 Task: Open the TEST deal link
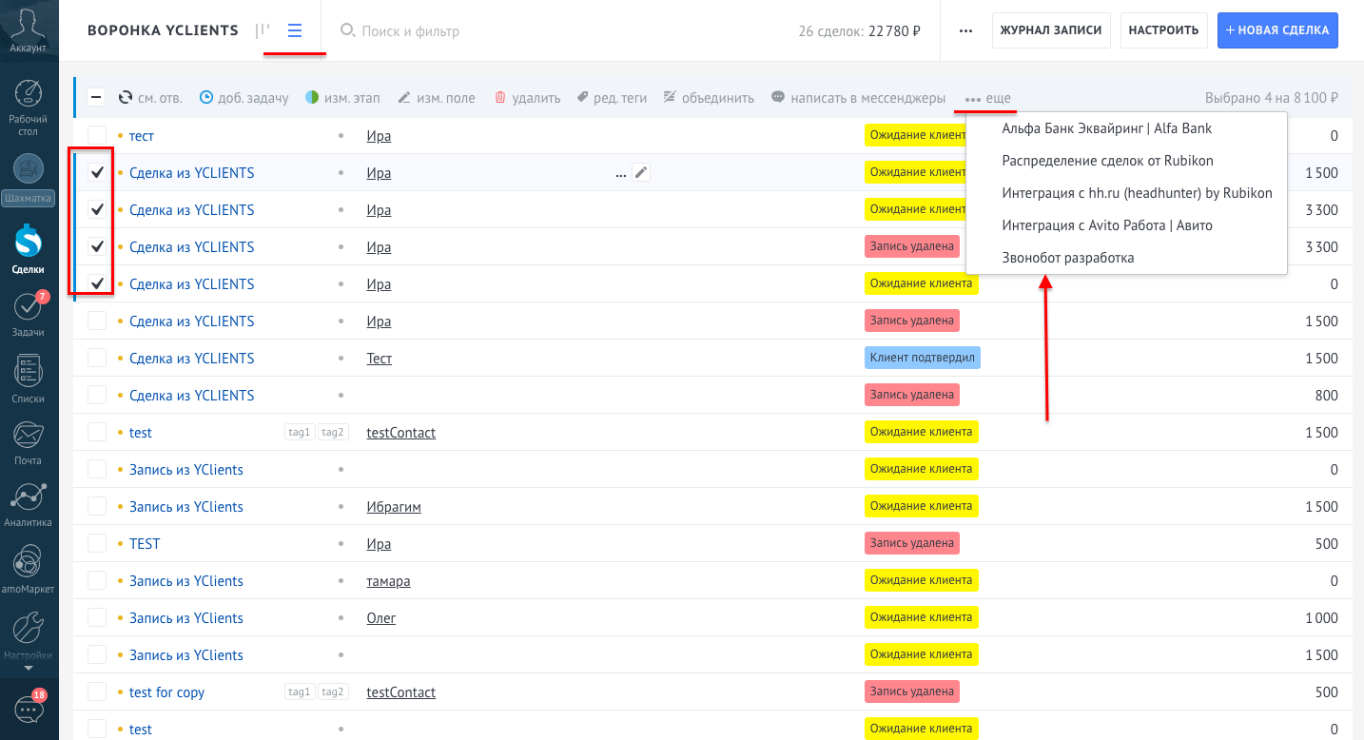(x=145, y=544)
